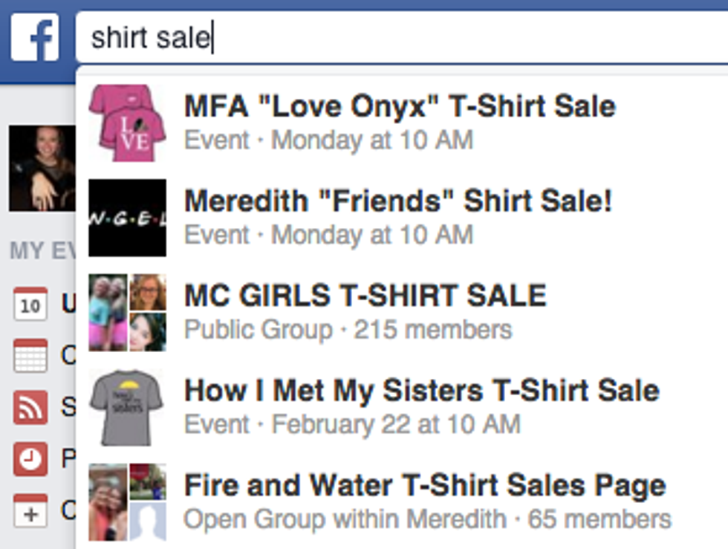
Task: Click "Open Group within Meredith · 65 members" text
Action: 427,519
